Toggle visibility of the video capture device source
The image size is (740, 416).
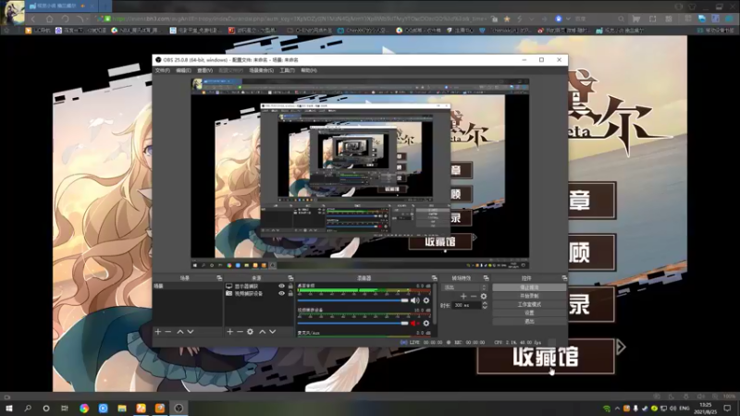pos(282,293)
